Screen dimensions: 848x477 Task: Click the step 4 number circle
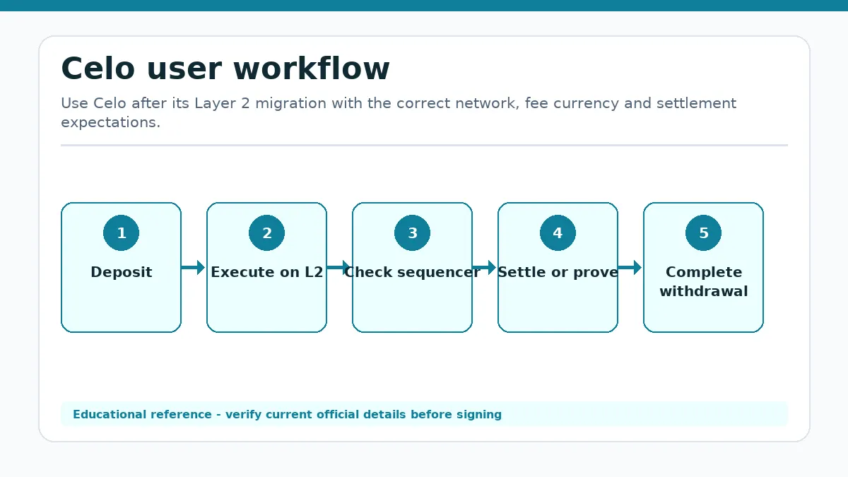(x=558, y=233)
